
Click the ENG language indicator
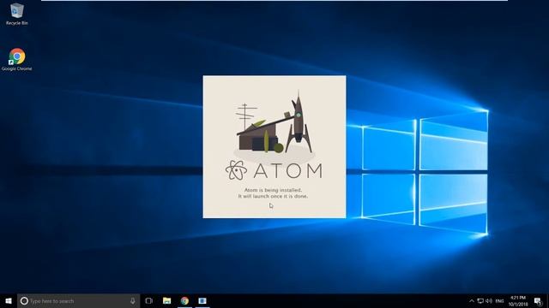point(499,301)
